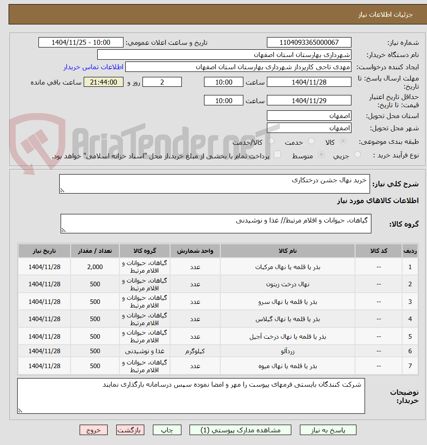The image size is (427, 445).
Task: Click the کد کالا column header
Action: [379, 251]
